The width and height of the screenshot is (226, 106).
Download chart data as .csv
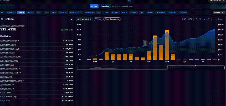(220, 19)
